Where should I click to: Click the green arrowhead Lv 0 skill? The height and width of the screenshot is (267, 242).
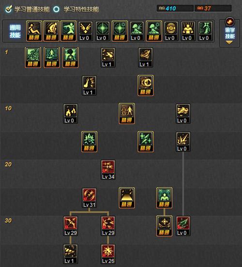pos(183,226)
